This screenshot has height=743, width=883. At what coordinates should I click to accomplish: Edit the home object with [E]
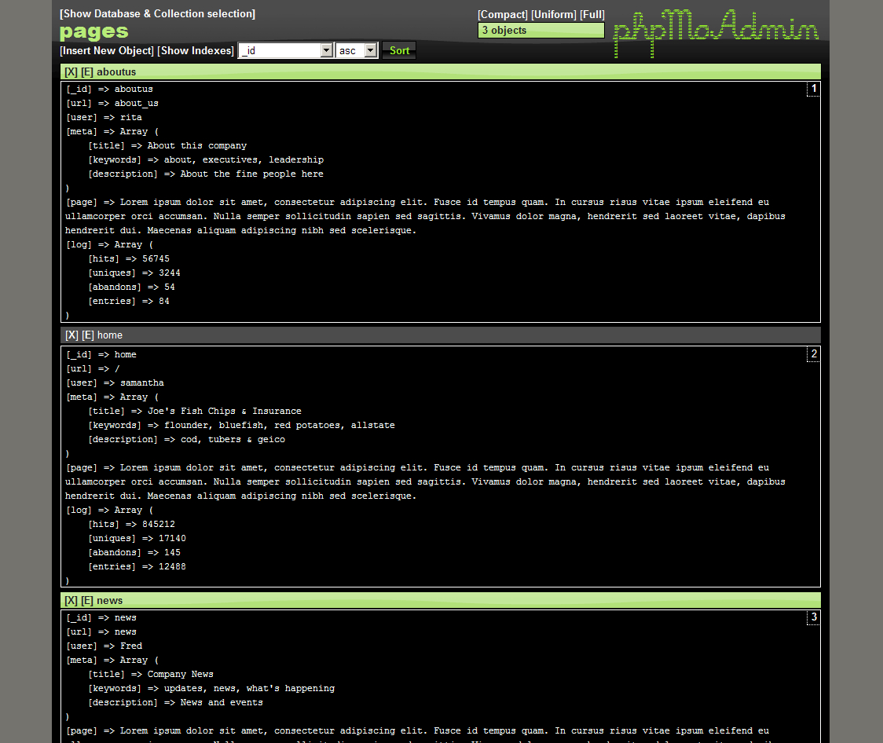(88, 335)
